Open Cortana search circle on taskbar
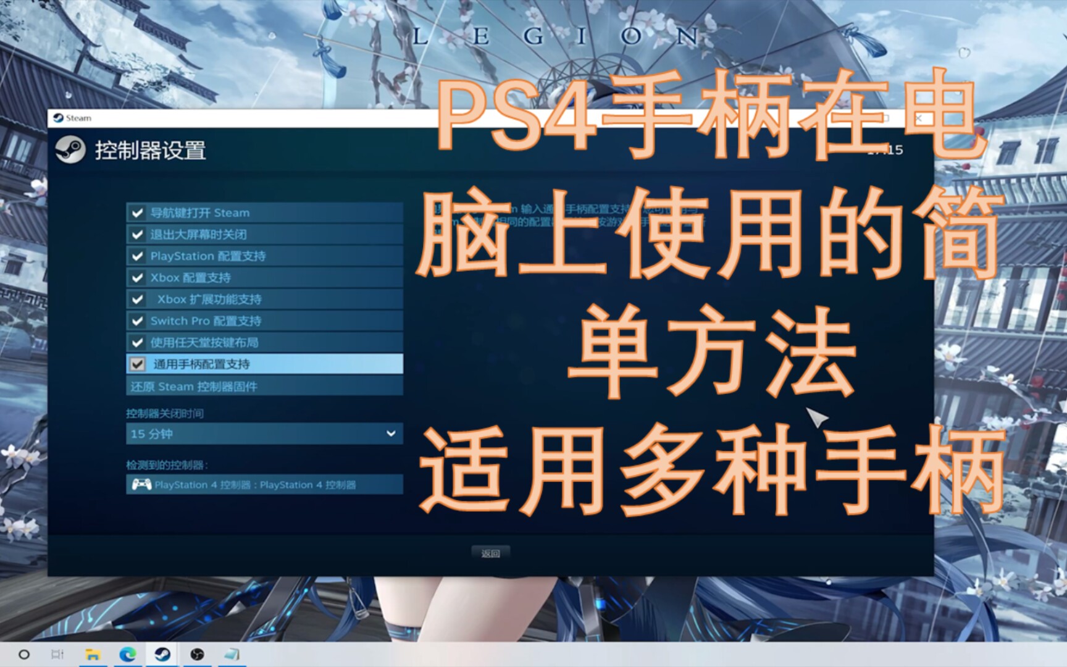This screenshot has width=1067, height=667. (x=24, y=655)
